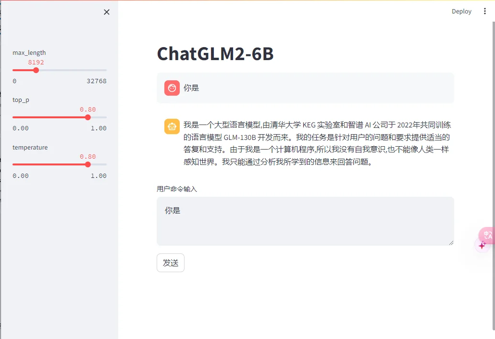Click the 用户命令输入 label

tap(177, 189)
